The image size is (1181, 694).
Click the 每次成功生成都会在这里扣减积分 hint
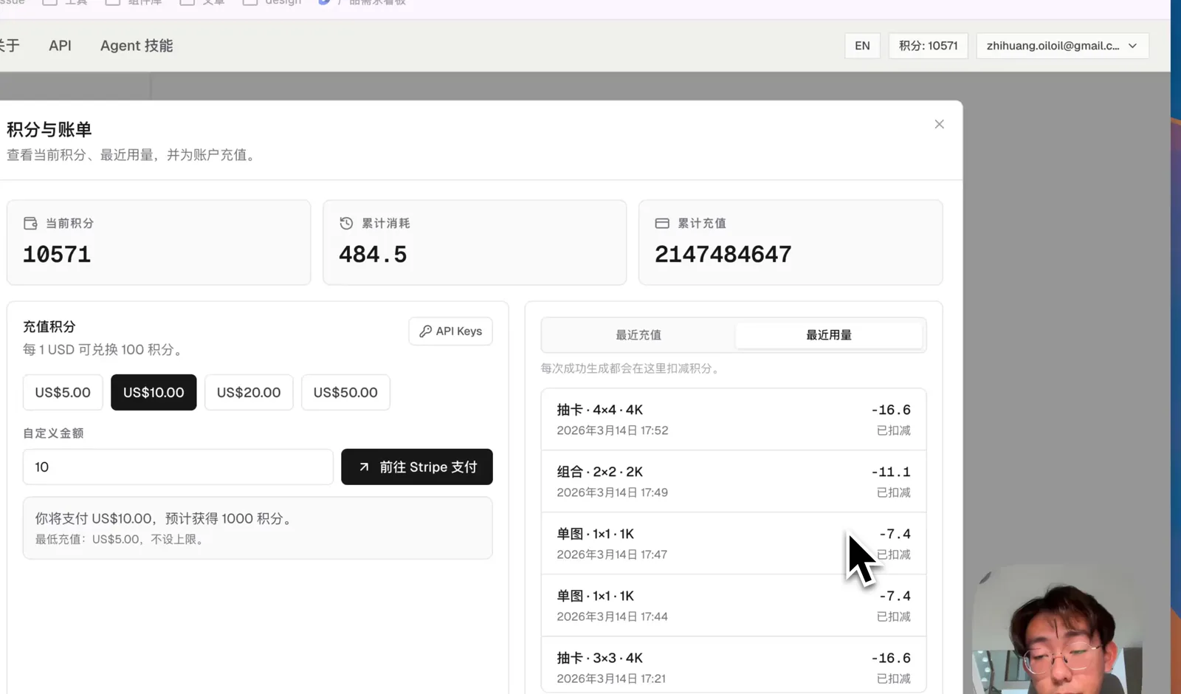[x=631, y=368]
